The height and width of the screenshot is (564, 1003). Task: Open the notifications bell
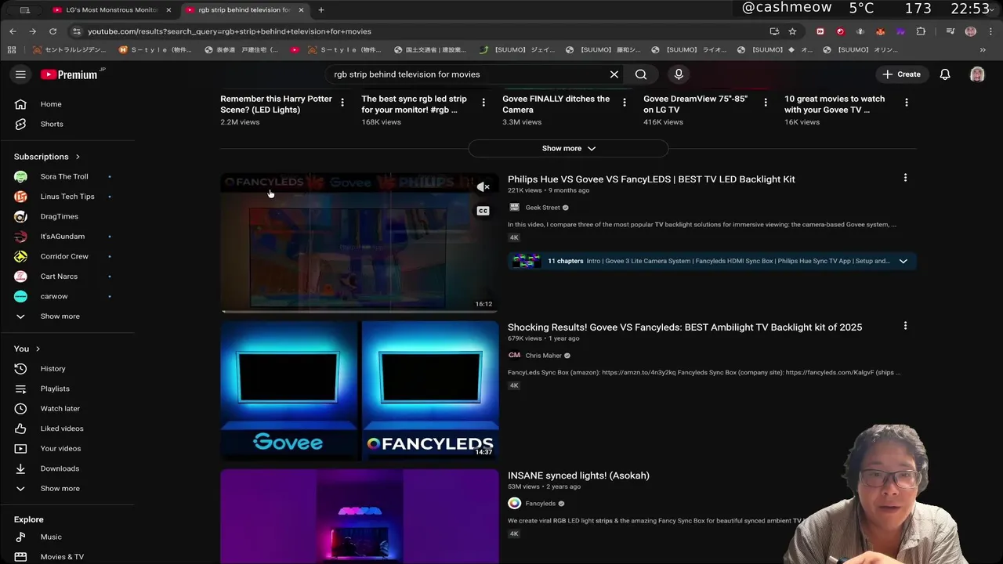click(x=945, y=74)
